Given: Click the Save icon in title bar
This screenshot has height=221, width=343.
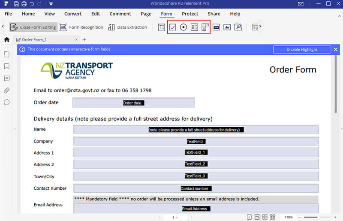Looking at the screenshot, I should (x=16, y=4).
